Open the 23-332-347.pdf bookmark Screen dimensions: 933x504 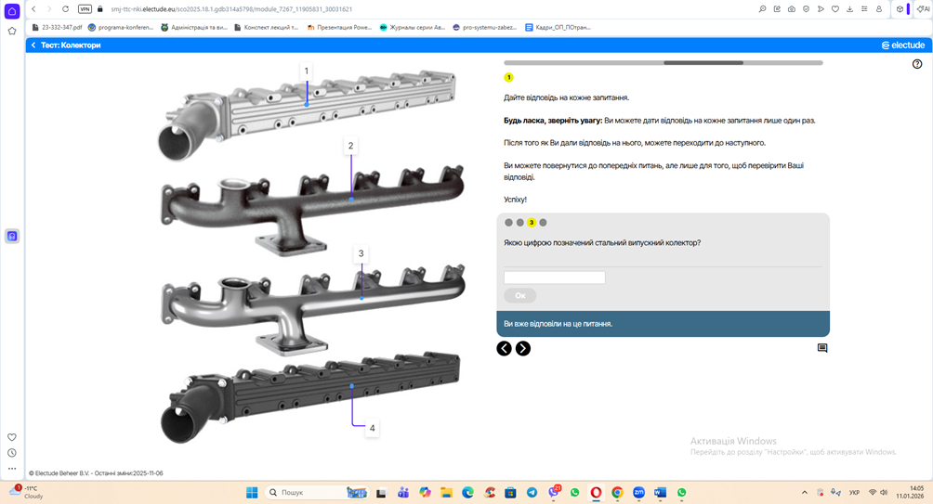pos(58,27)
